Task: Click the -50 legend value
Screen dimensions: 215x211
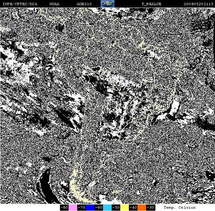Action: point(116,208)
